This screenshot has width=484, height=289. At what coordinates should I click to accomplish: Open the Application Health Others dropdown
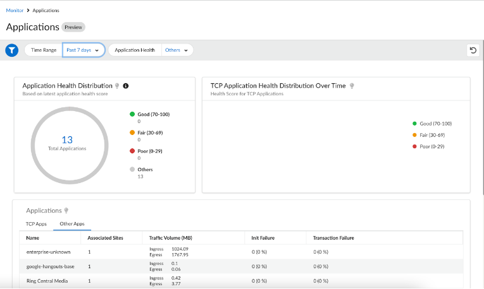click(178, 50)
